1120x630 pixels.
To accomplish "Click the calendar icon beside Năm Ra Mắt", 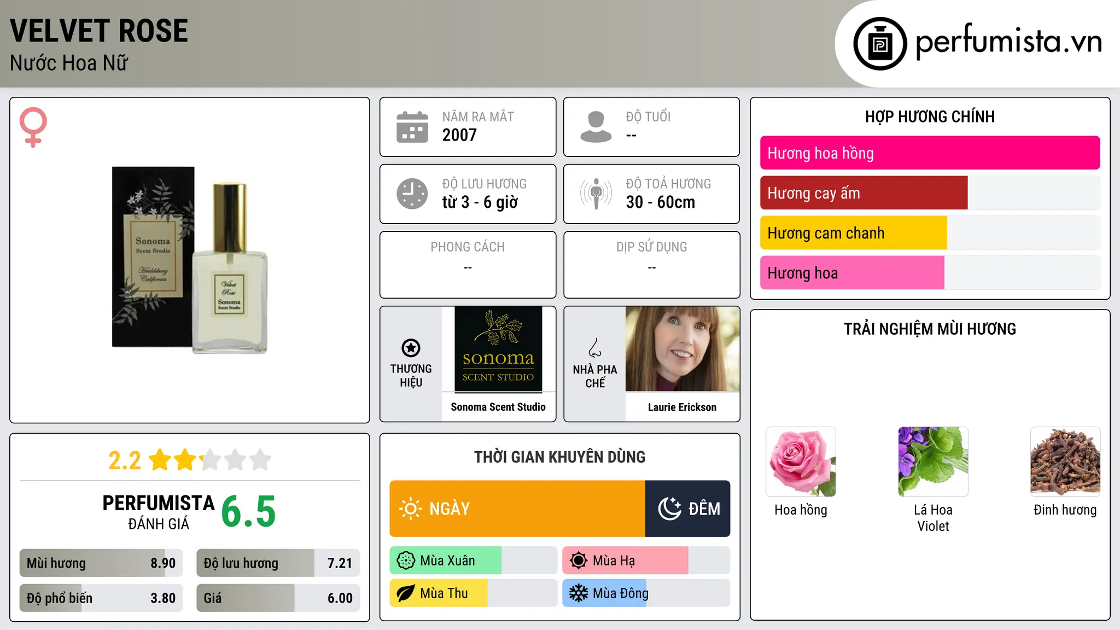I will 412,127.
